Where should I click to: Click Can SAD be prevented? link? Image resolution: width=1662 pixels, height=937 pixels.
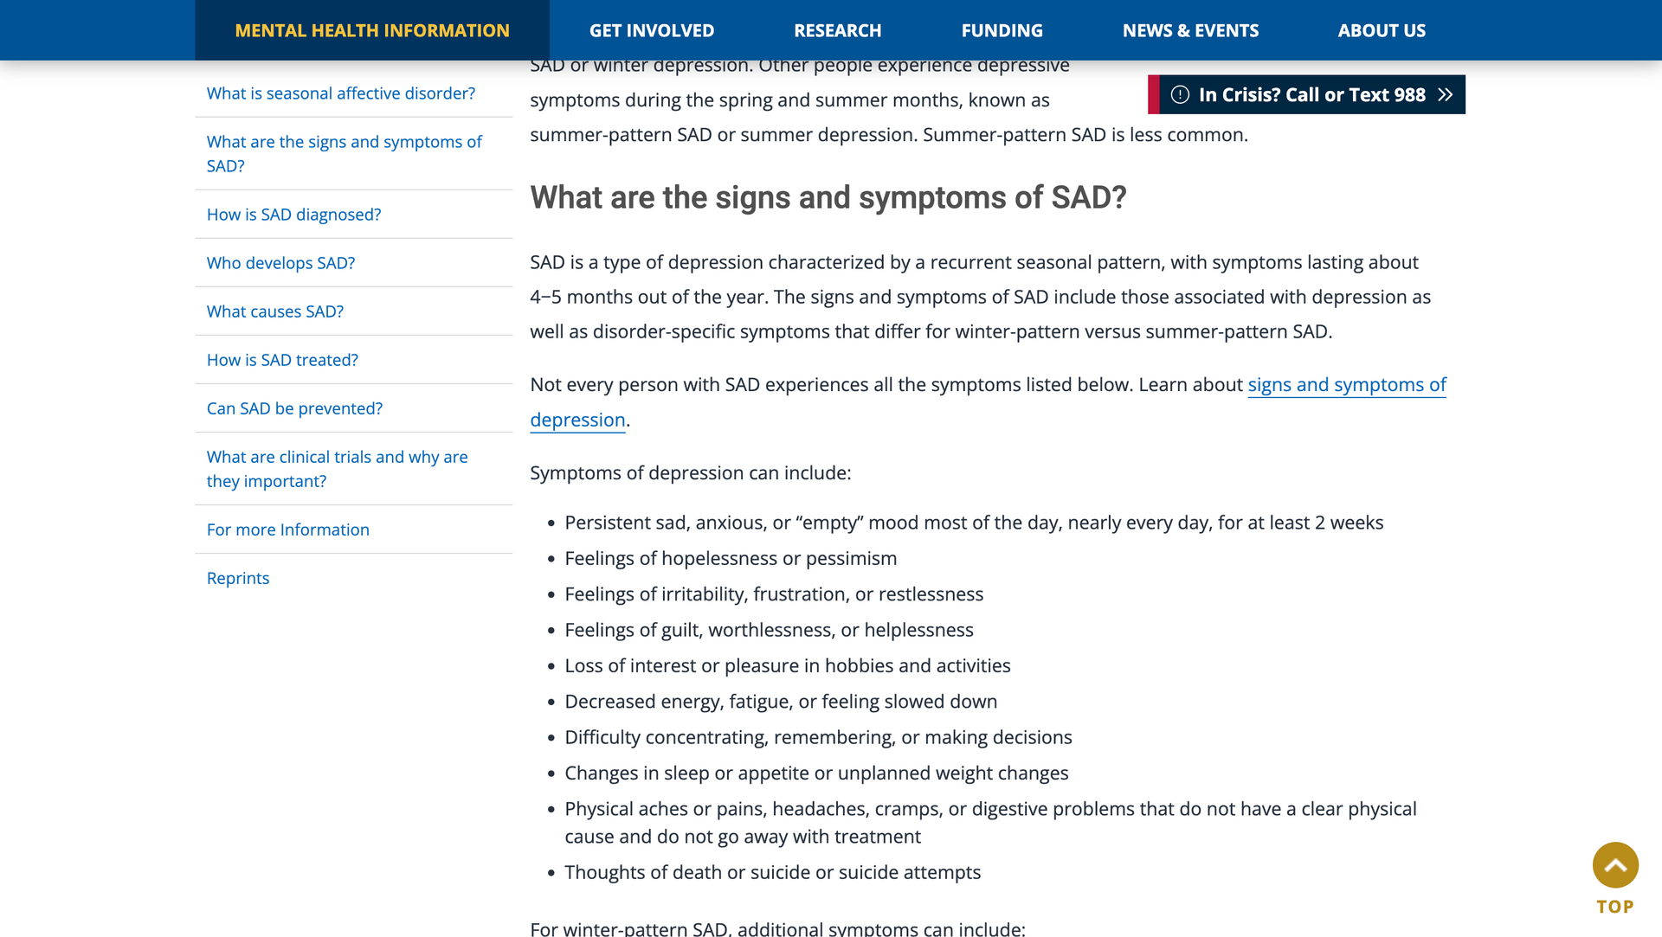[x=294, y=408]
